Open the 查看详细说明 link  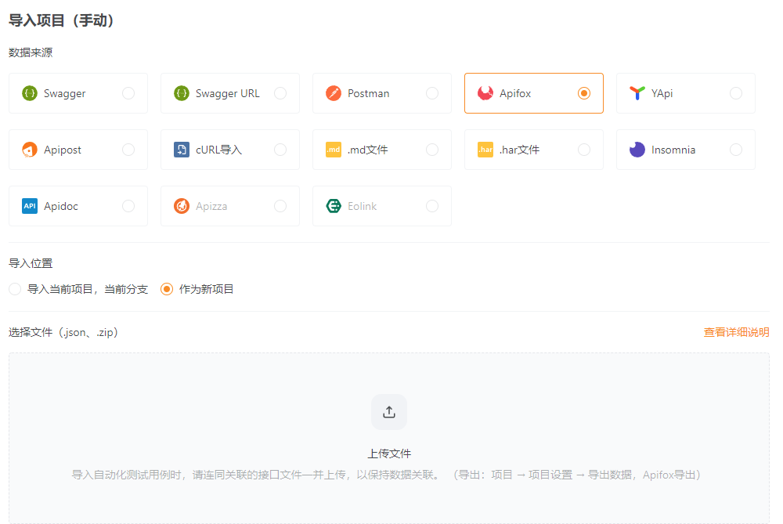(x=736, y=331)
